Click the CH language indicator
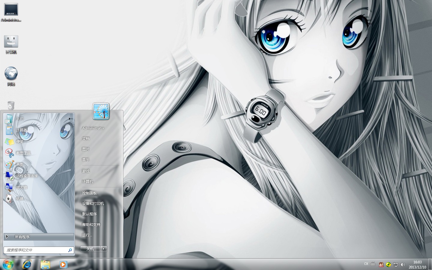This screenshot has height=270, width=432. 366,264
